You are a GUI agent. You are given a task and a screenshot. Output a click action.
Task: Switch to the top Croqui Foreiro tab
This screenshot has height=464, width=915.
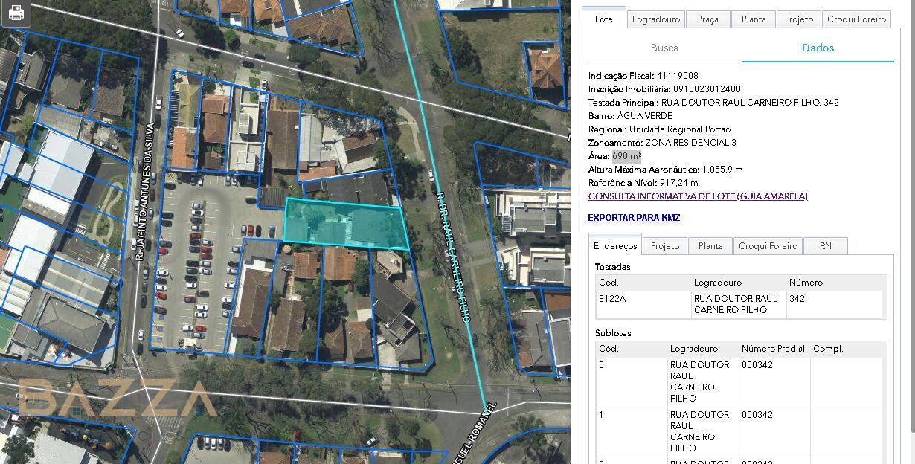point(857,19)
